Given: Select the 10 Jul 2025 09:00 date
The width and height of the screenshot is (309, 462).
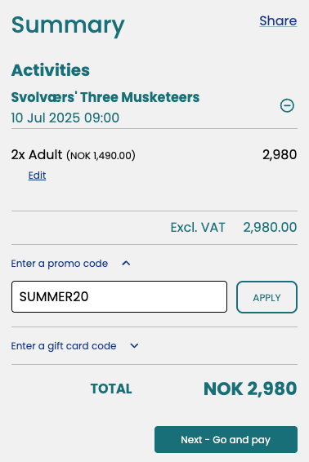Looking at the screenshot, I should pos(65,118).
